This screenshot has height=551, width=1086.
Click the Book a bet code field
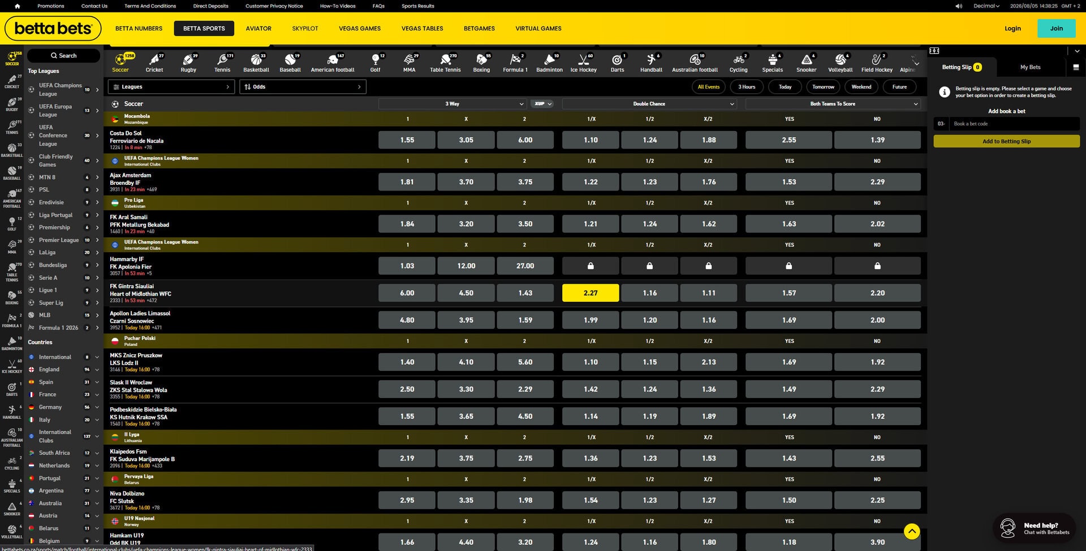click(1014, 124)
